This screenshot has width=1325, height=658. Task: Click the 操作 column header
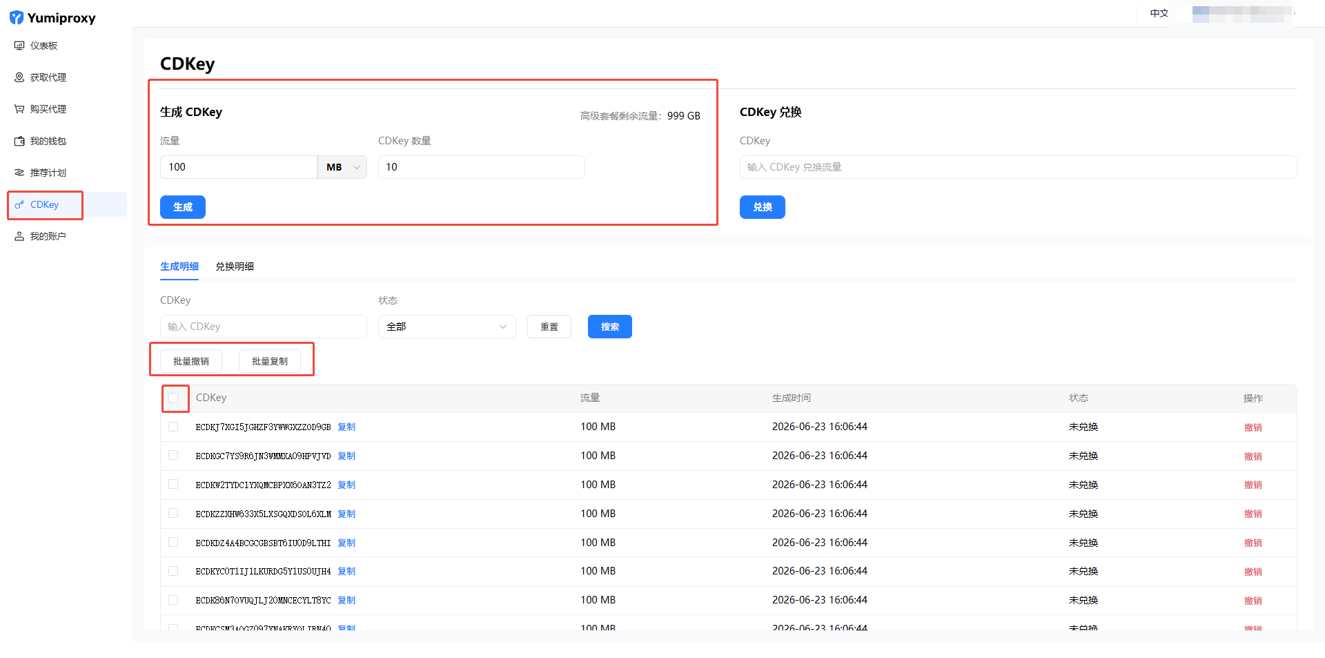(x=1253, y=398)
